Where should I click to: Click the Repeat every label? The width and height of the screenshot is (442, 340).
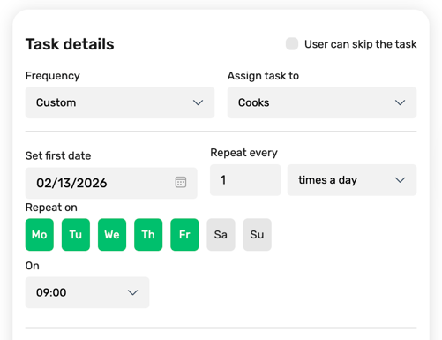243,153
